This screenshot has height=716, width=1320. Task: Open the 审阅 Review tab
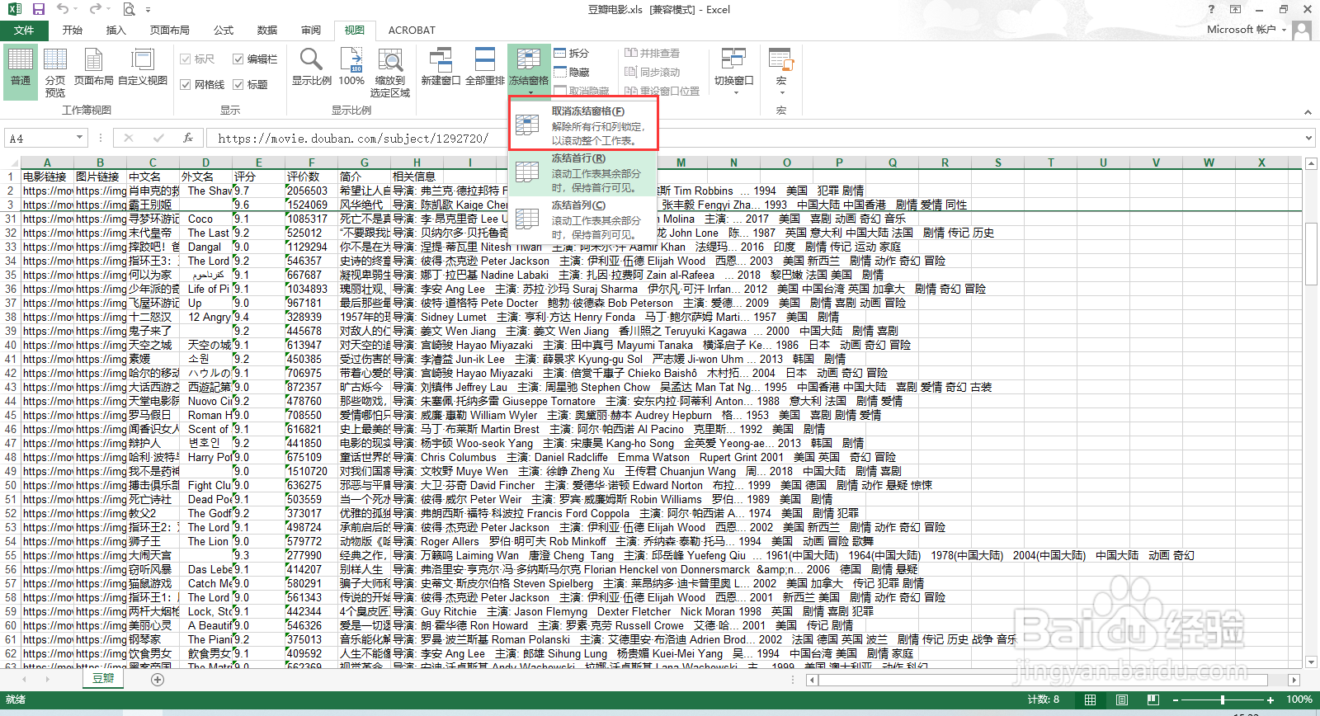pos(311,31)
